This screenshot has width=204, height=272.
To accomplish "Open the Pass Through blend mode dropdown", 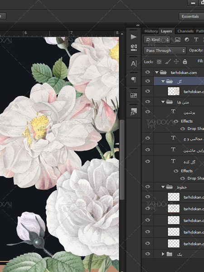I will coord(165,50).
